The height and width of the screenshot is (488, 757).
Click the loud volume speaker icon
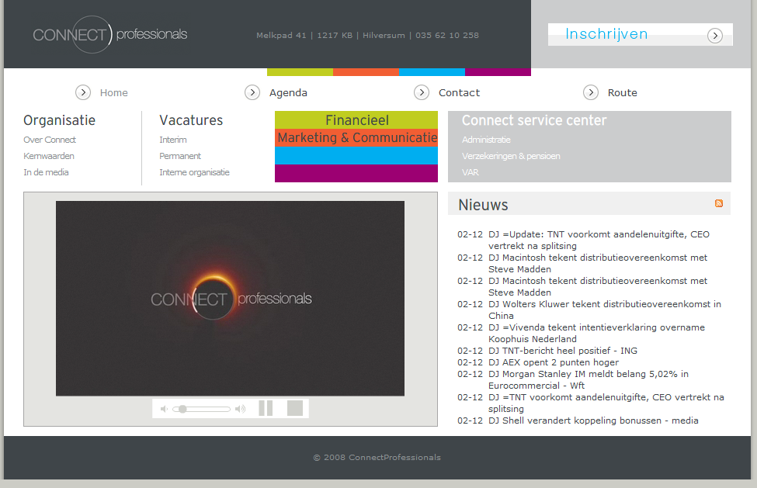click(241, 409)
